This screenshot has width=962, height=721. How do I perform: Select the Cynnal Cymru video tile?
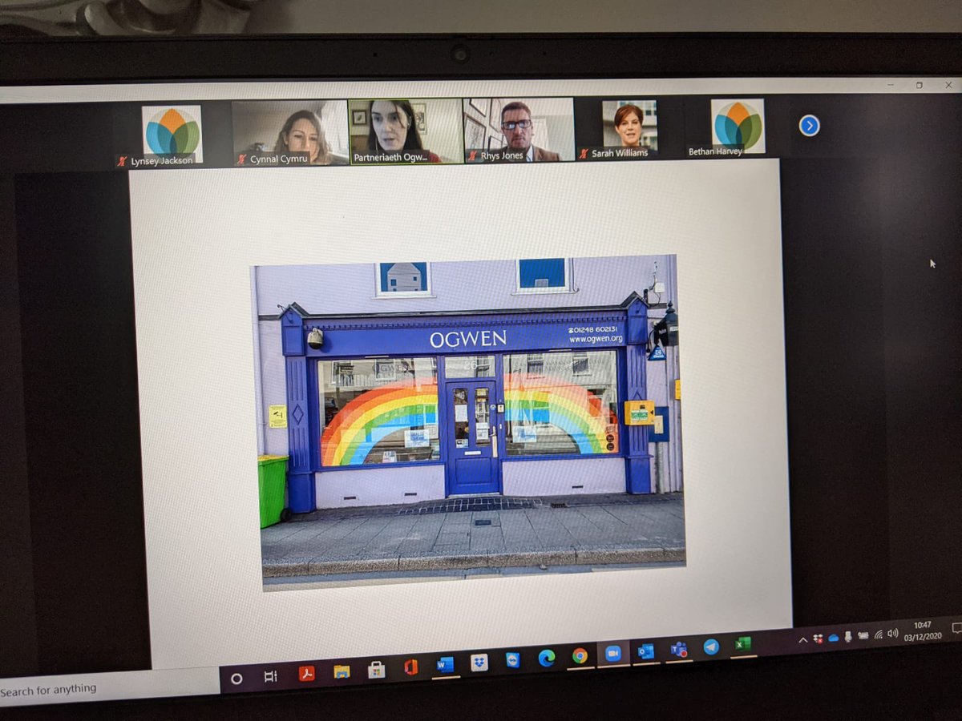(x=290, y=132)
